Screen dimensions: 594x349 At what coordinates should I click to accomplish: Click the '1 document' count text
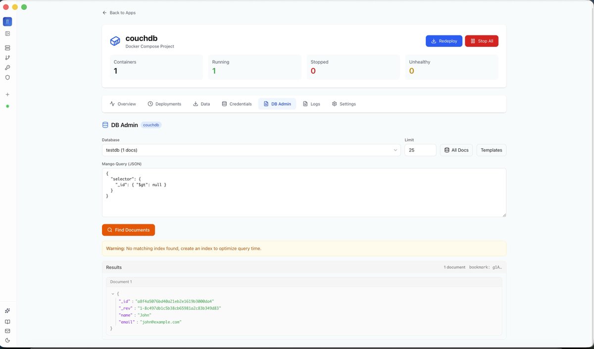(x=454, y=267)
